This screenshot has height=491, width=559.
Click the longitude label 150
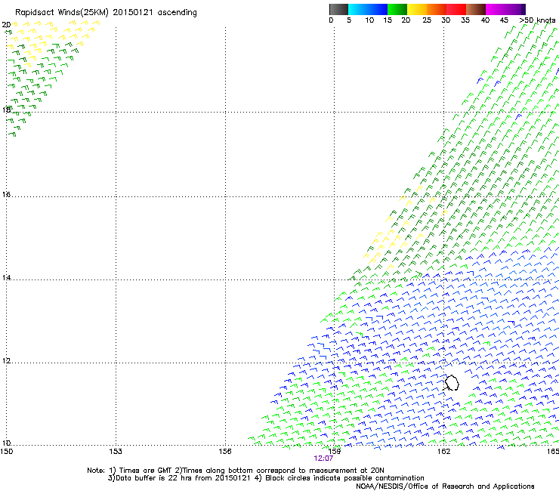6,452
